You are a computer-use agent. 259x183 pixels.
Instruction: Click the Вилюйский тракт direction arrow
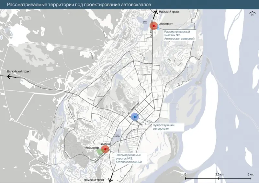12,77
